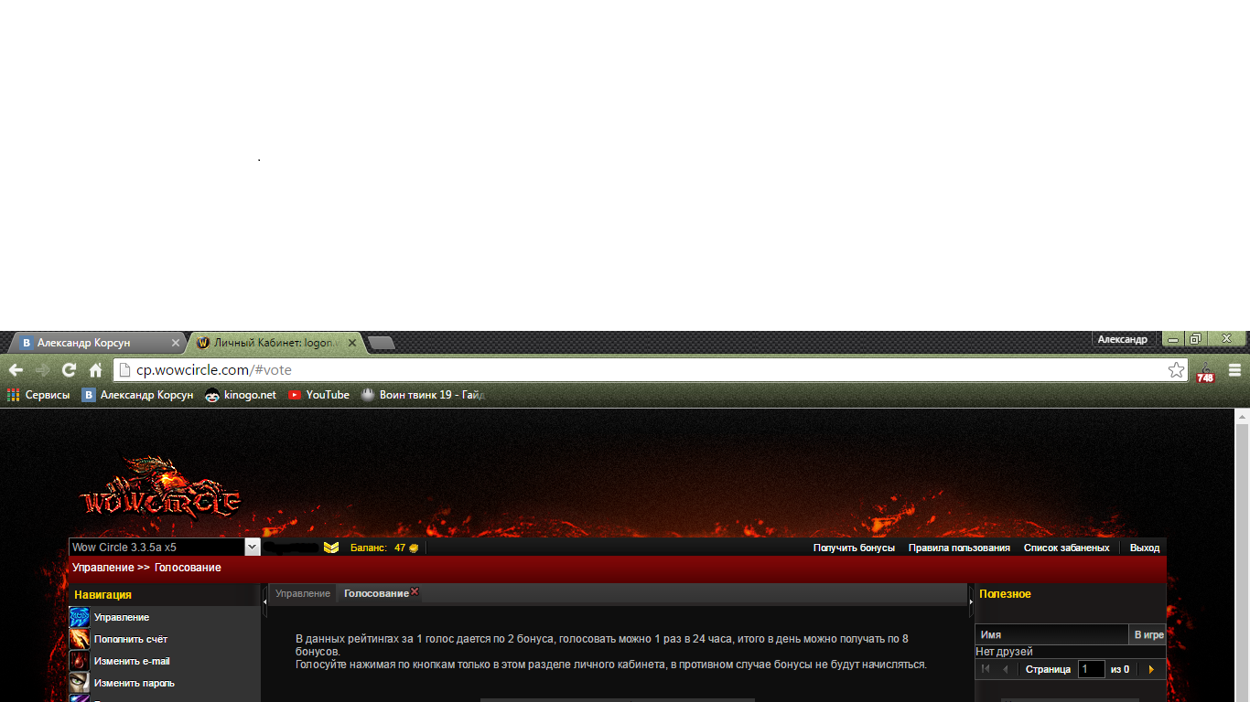Close the Голосование tab

pyautogui.click(x=415, y=591)
